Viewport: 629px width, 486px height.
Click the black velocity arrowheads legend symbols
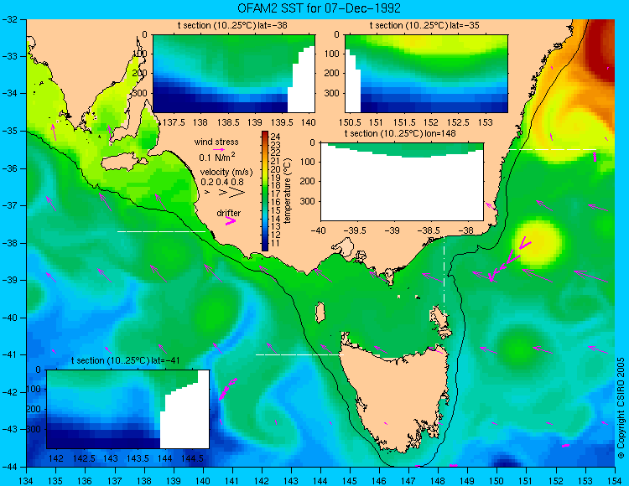(x=225, y=193)
